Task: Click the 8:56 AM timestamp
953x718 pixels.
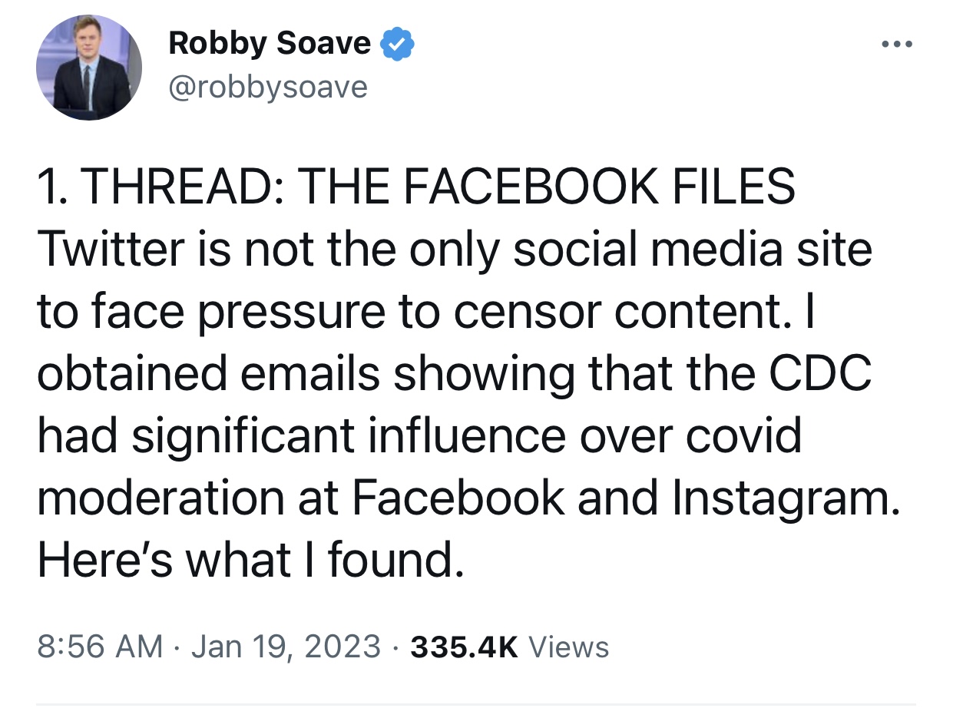Action: click(100, 647)
